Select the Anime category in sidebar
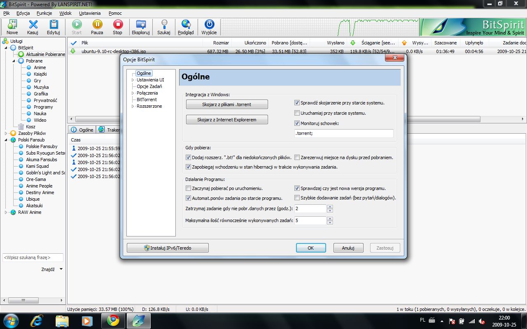The image size is (527, 329). point(40,67)
